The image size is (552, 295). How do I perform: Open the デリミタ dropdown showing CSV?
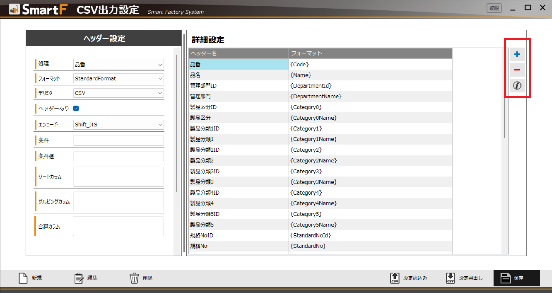pos(118,93)
